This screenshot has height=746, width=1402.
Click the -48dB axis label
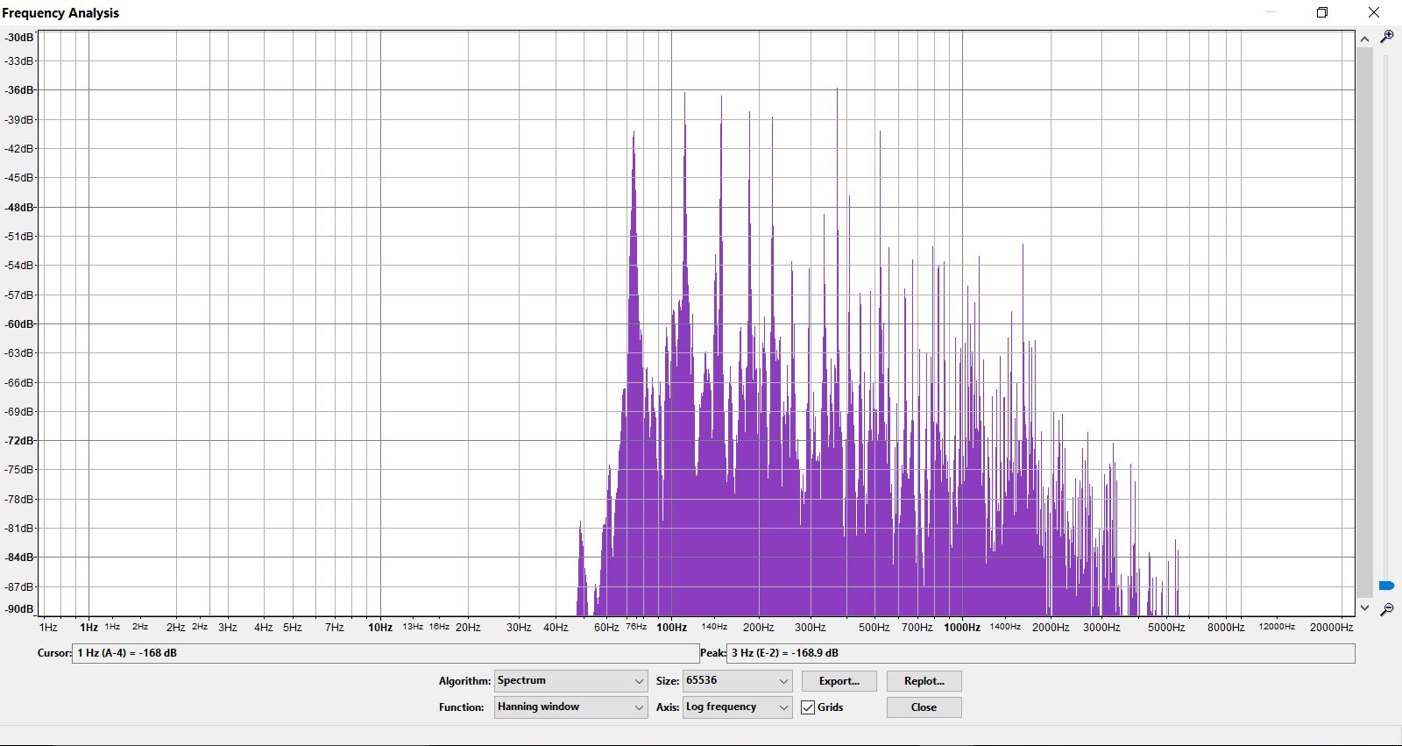(x=19, y=208)
